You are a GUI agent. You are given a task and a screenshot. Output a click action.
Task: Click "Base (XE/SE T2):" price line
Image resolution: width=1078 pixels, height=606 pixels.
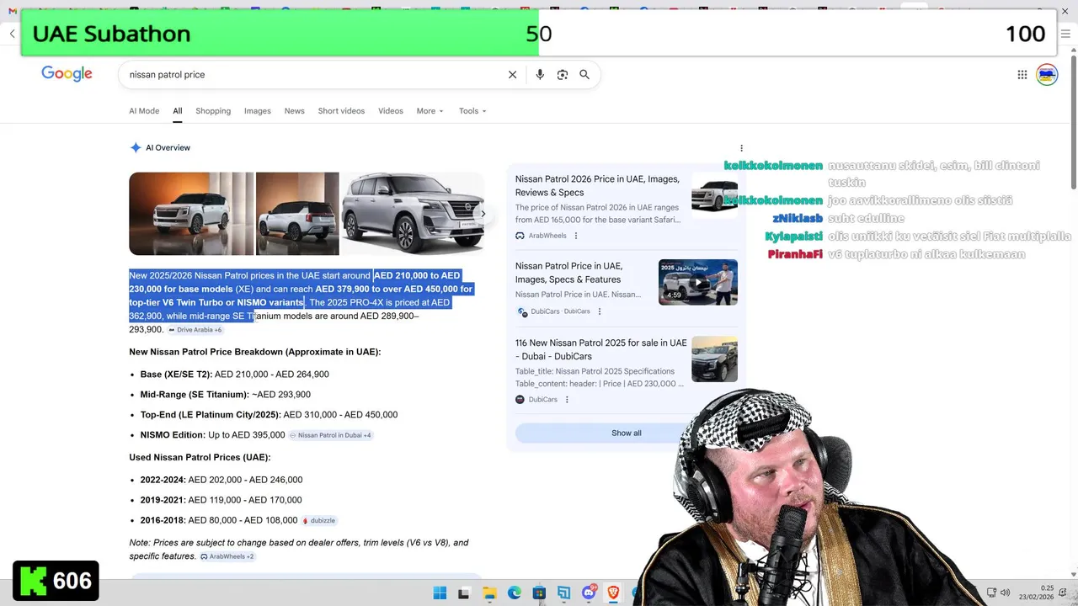click(234, 375)
